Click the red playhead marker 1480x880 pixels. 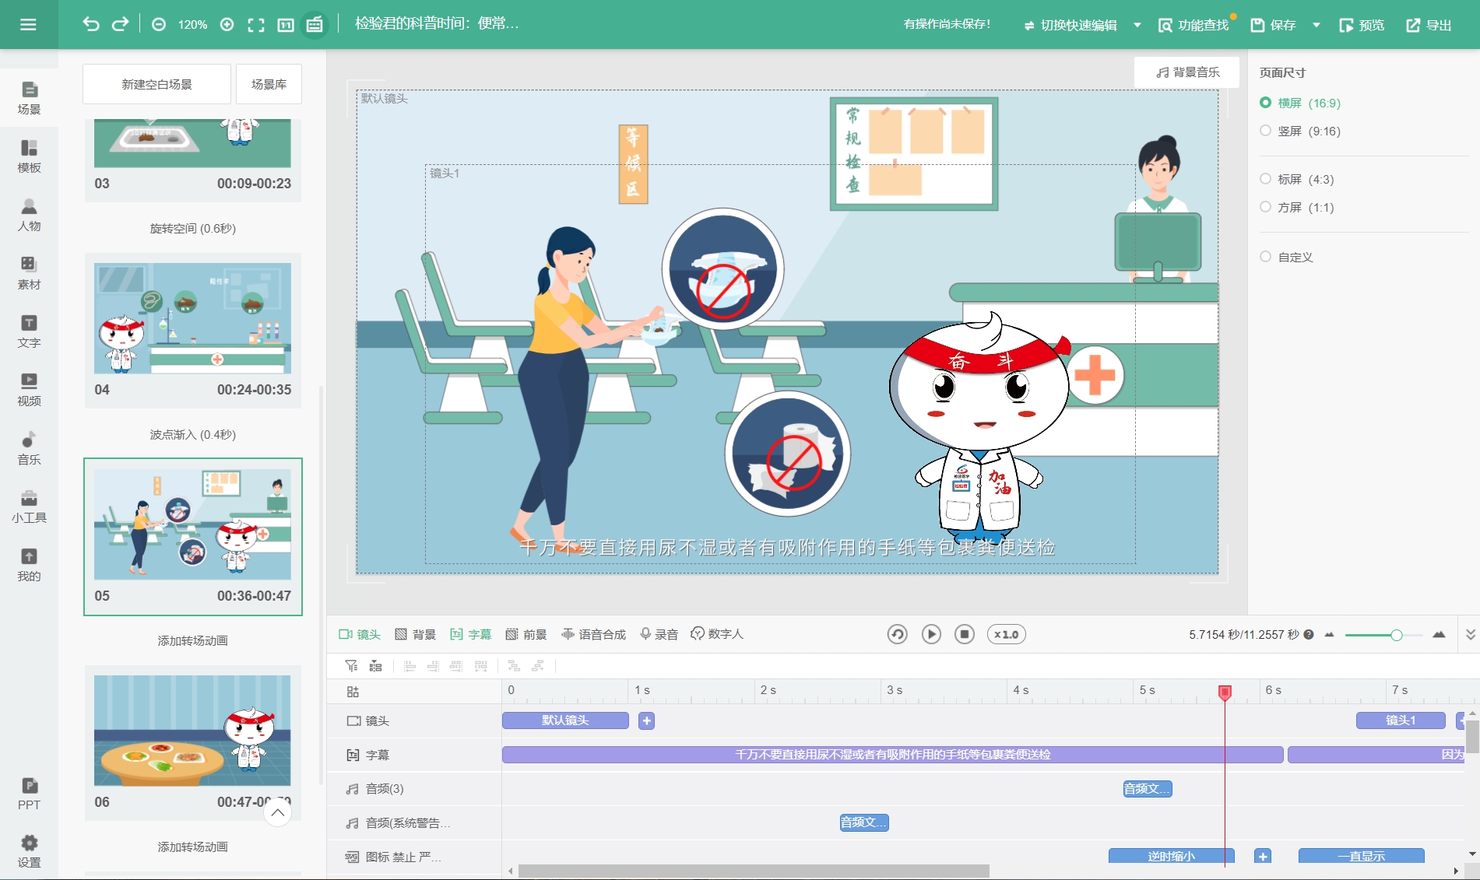pyautogui.click(x=1225, y=692)
